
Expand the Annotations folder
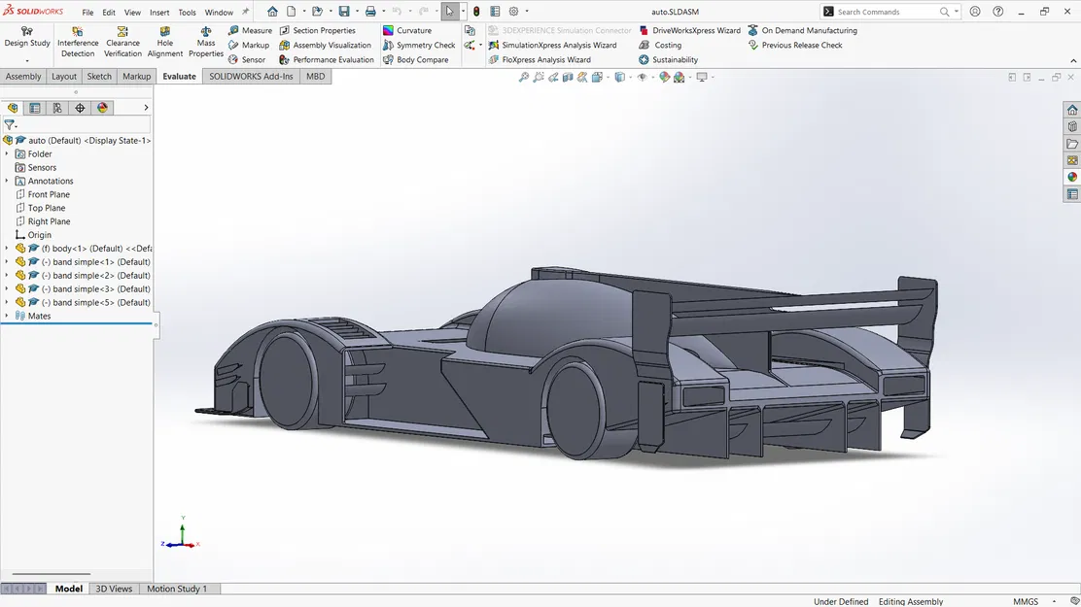coord(7,181)
